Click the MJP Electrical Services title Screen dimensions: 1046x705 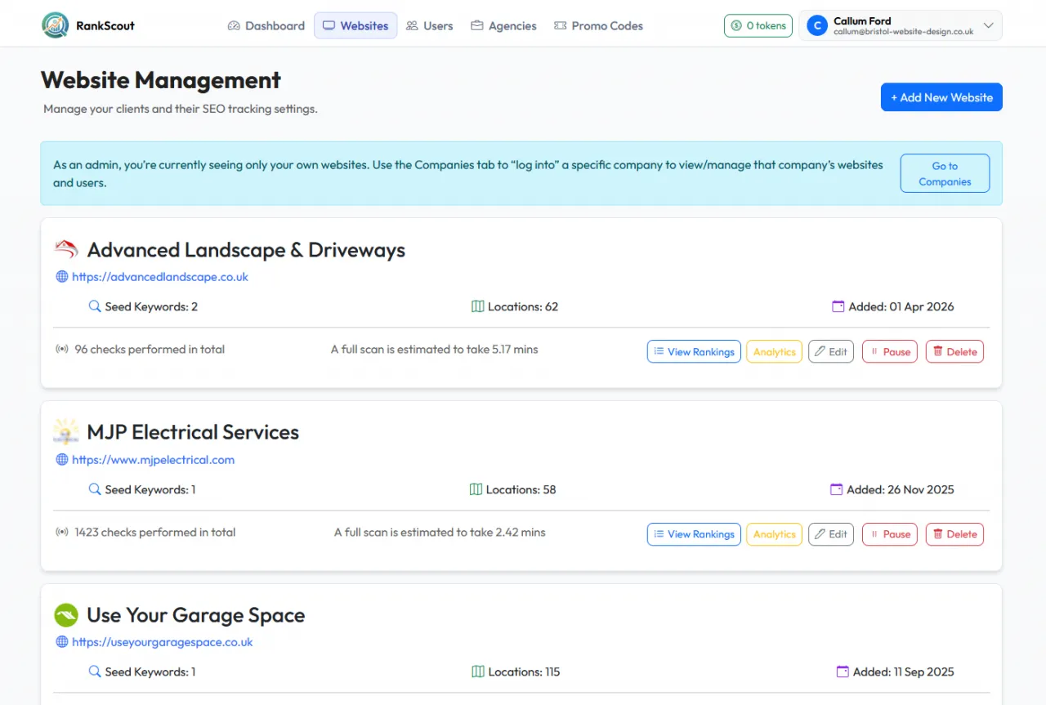click(x=193, y=432)
